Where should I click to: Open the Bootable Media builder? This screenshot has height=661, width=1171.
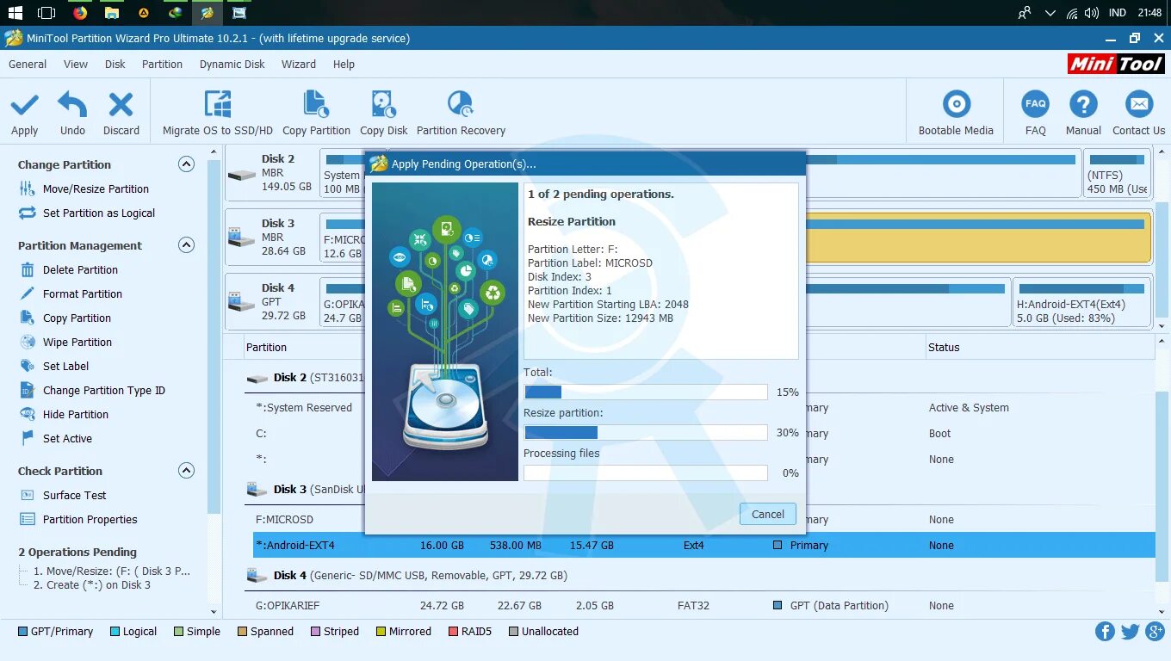pyautogui.click(x=956, y=105)
